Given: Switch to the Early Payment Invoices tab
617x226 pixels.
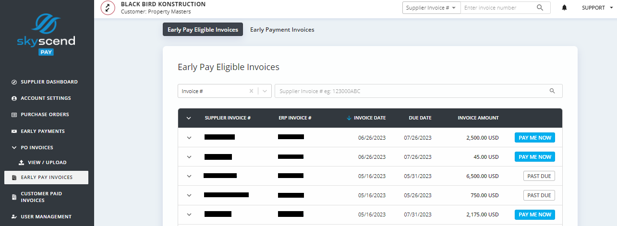Looking at the screenshot, I should pos(282,30).
